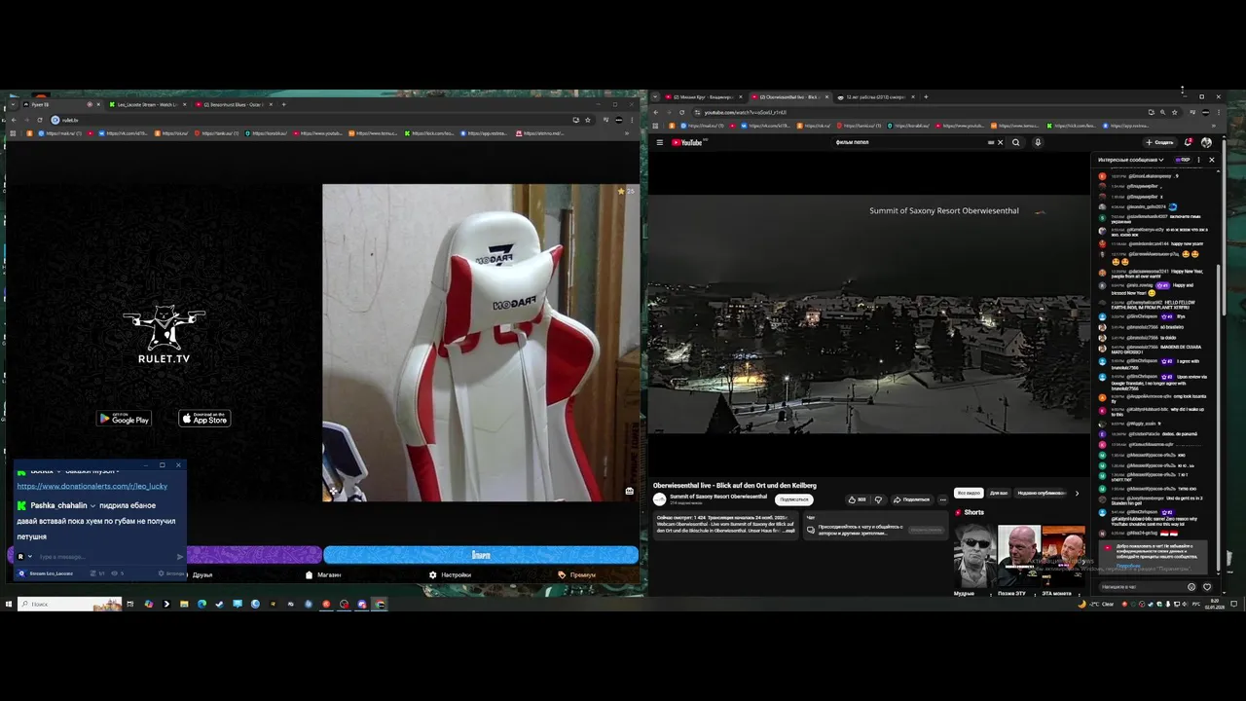Click the popup chat message field
The height and width of the screenshot is (701, 1246).
coord(105,557)
